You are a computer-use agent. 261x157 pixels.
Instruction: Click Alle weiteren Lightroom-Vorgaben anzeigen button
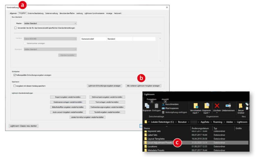point(143,86)
